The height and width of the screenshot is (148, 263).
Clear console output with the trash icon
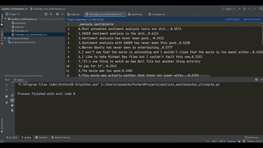click(x=12, y=110)
